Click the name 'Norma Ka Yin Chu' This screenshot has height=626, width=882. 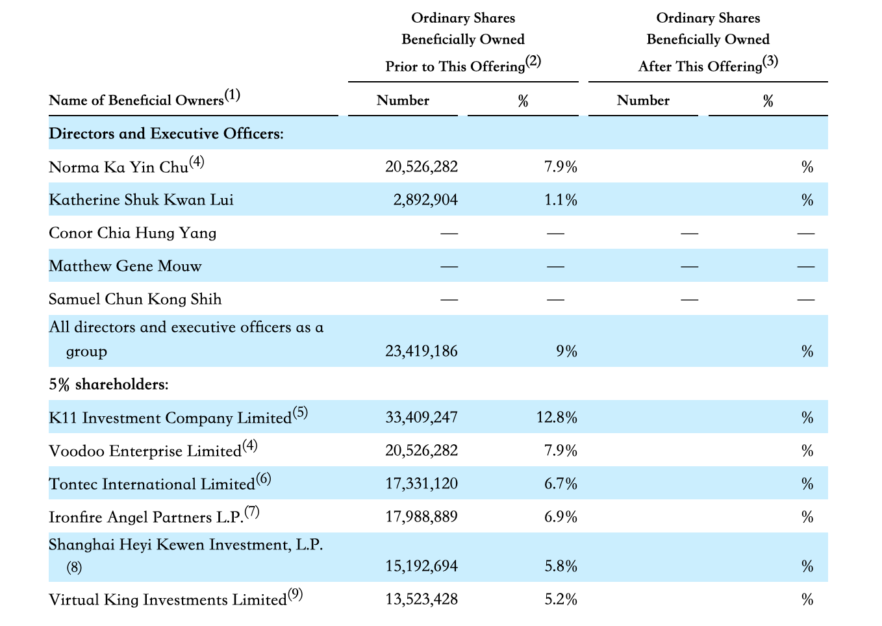point(118,167)
